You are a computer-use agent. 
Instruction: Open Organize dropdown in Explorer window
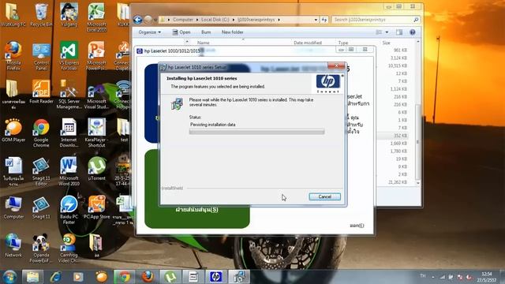[x=149, y=32]
